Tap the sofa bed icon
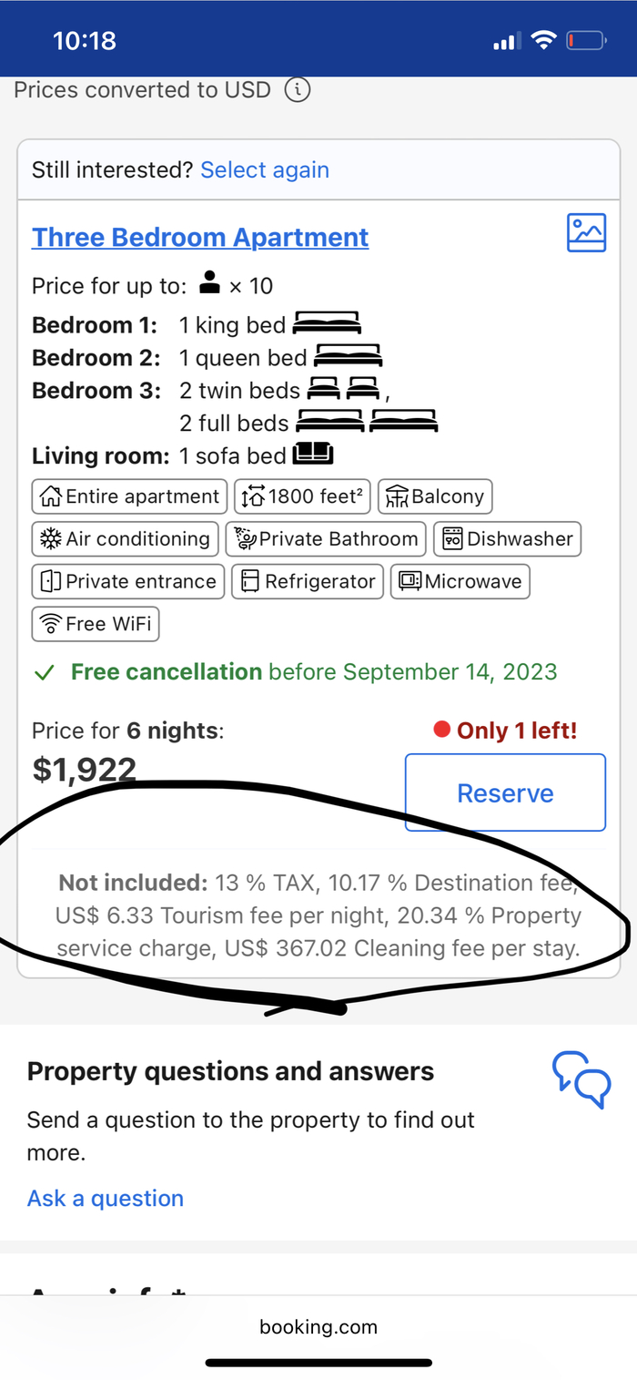The height and width of the screenshot is (1380, 637). coord(312,454)
